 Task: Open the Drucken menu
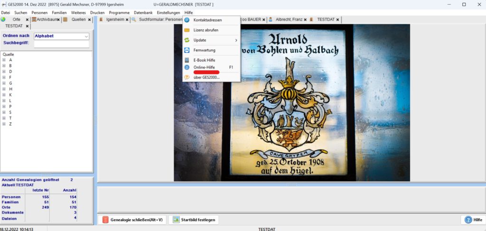coord(97,13)
